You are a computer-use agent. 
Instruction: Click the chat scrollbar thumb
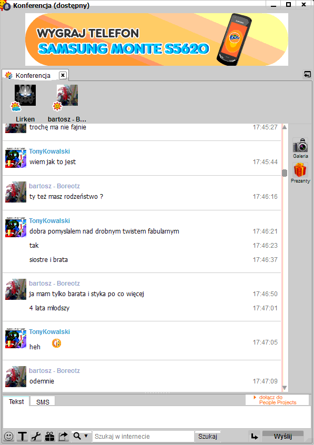pyautogui.click(x=285, y=173)
